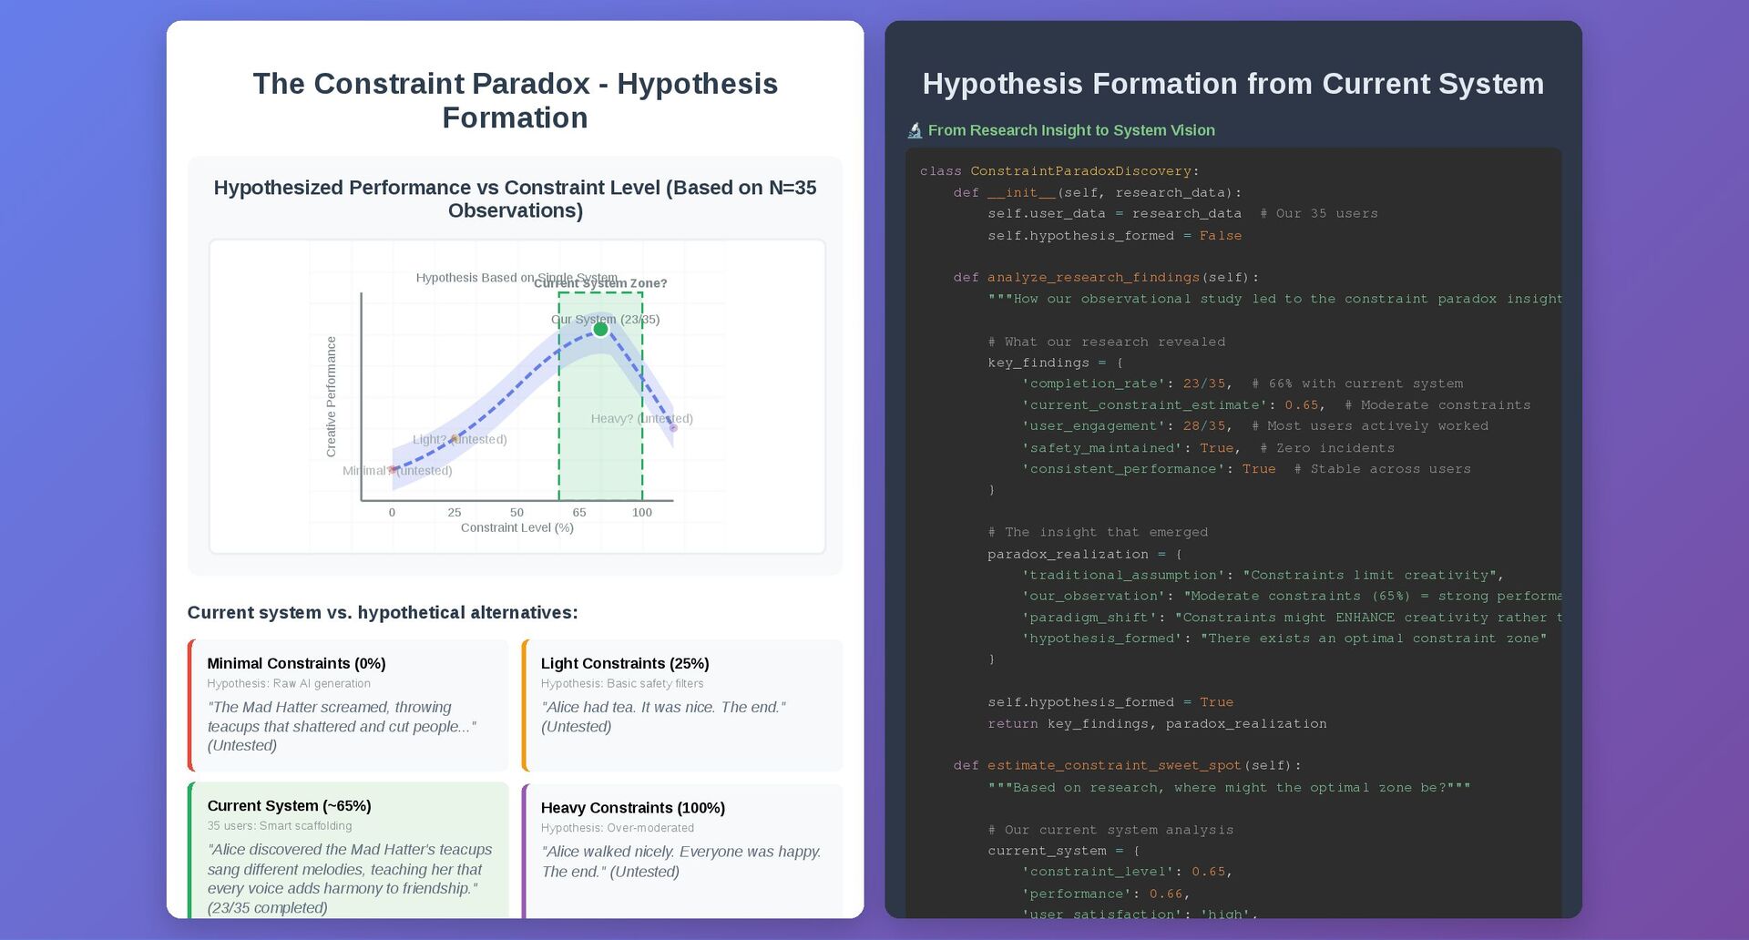Select the 'Current System (~65%)' card

pos(348,851)
